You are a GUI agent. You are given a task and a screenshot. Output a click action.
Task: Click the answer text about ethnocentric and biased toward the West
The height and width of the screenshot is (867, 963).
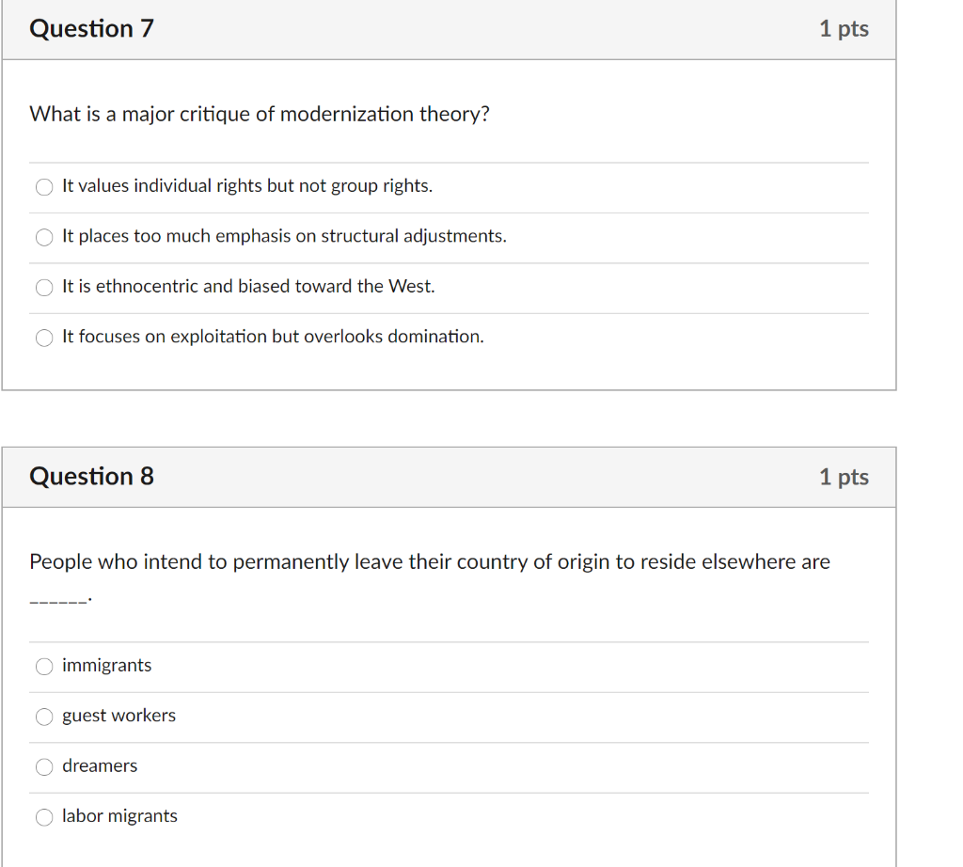click(248, 286)
